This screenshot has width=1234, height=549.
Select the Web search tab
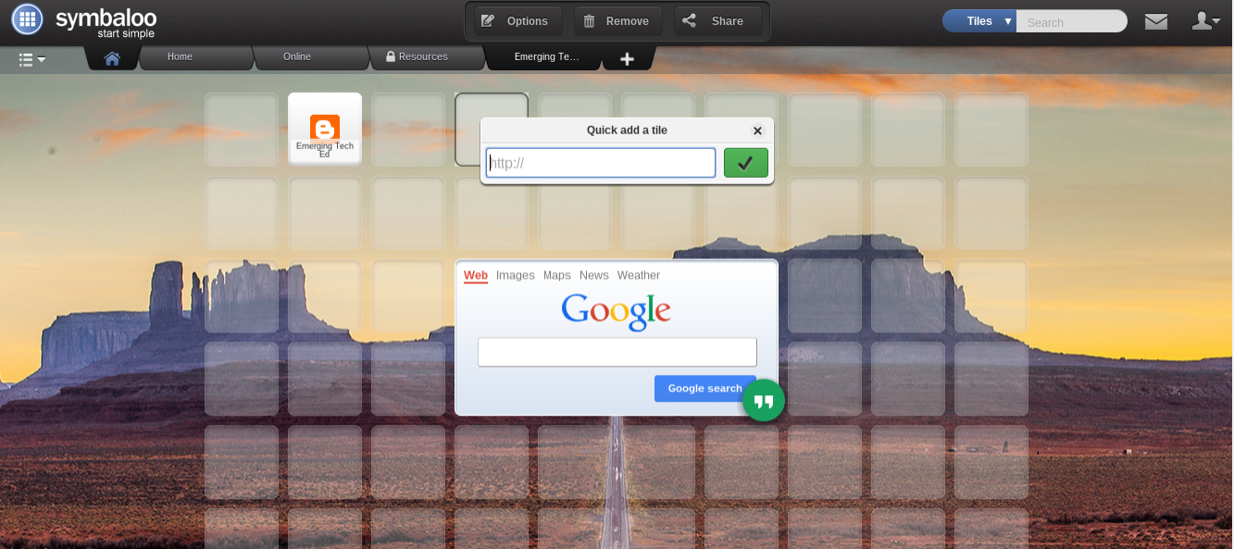click(476, 276)
